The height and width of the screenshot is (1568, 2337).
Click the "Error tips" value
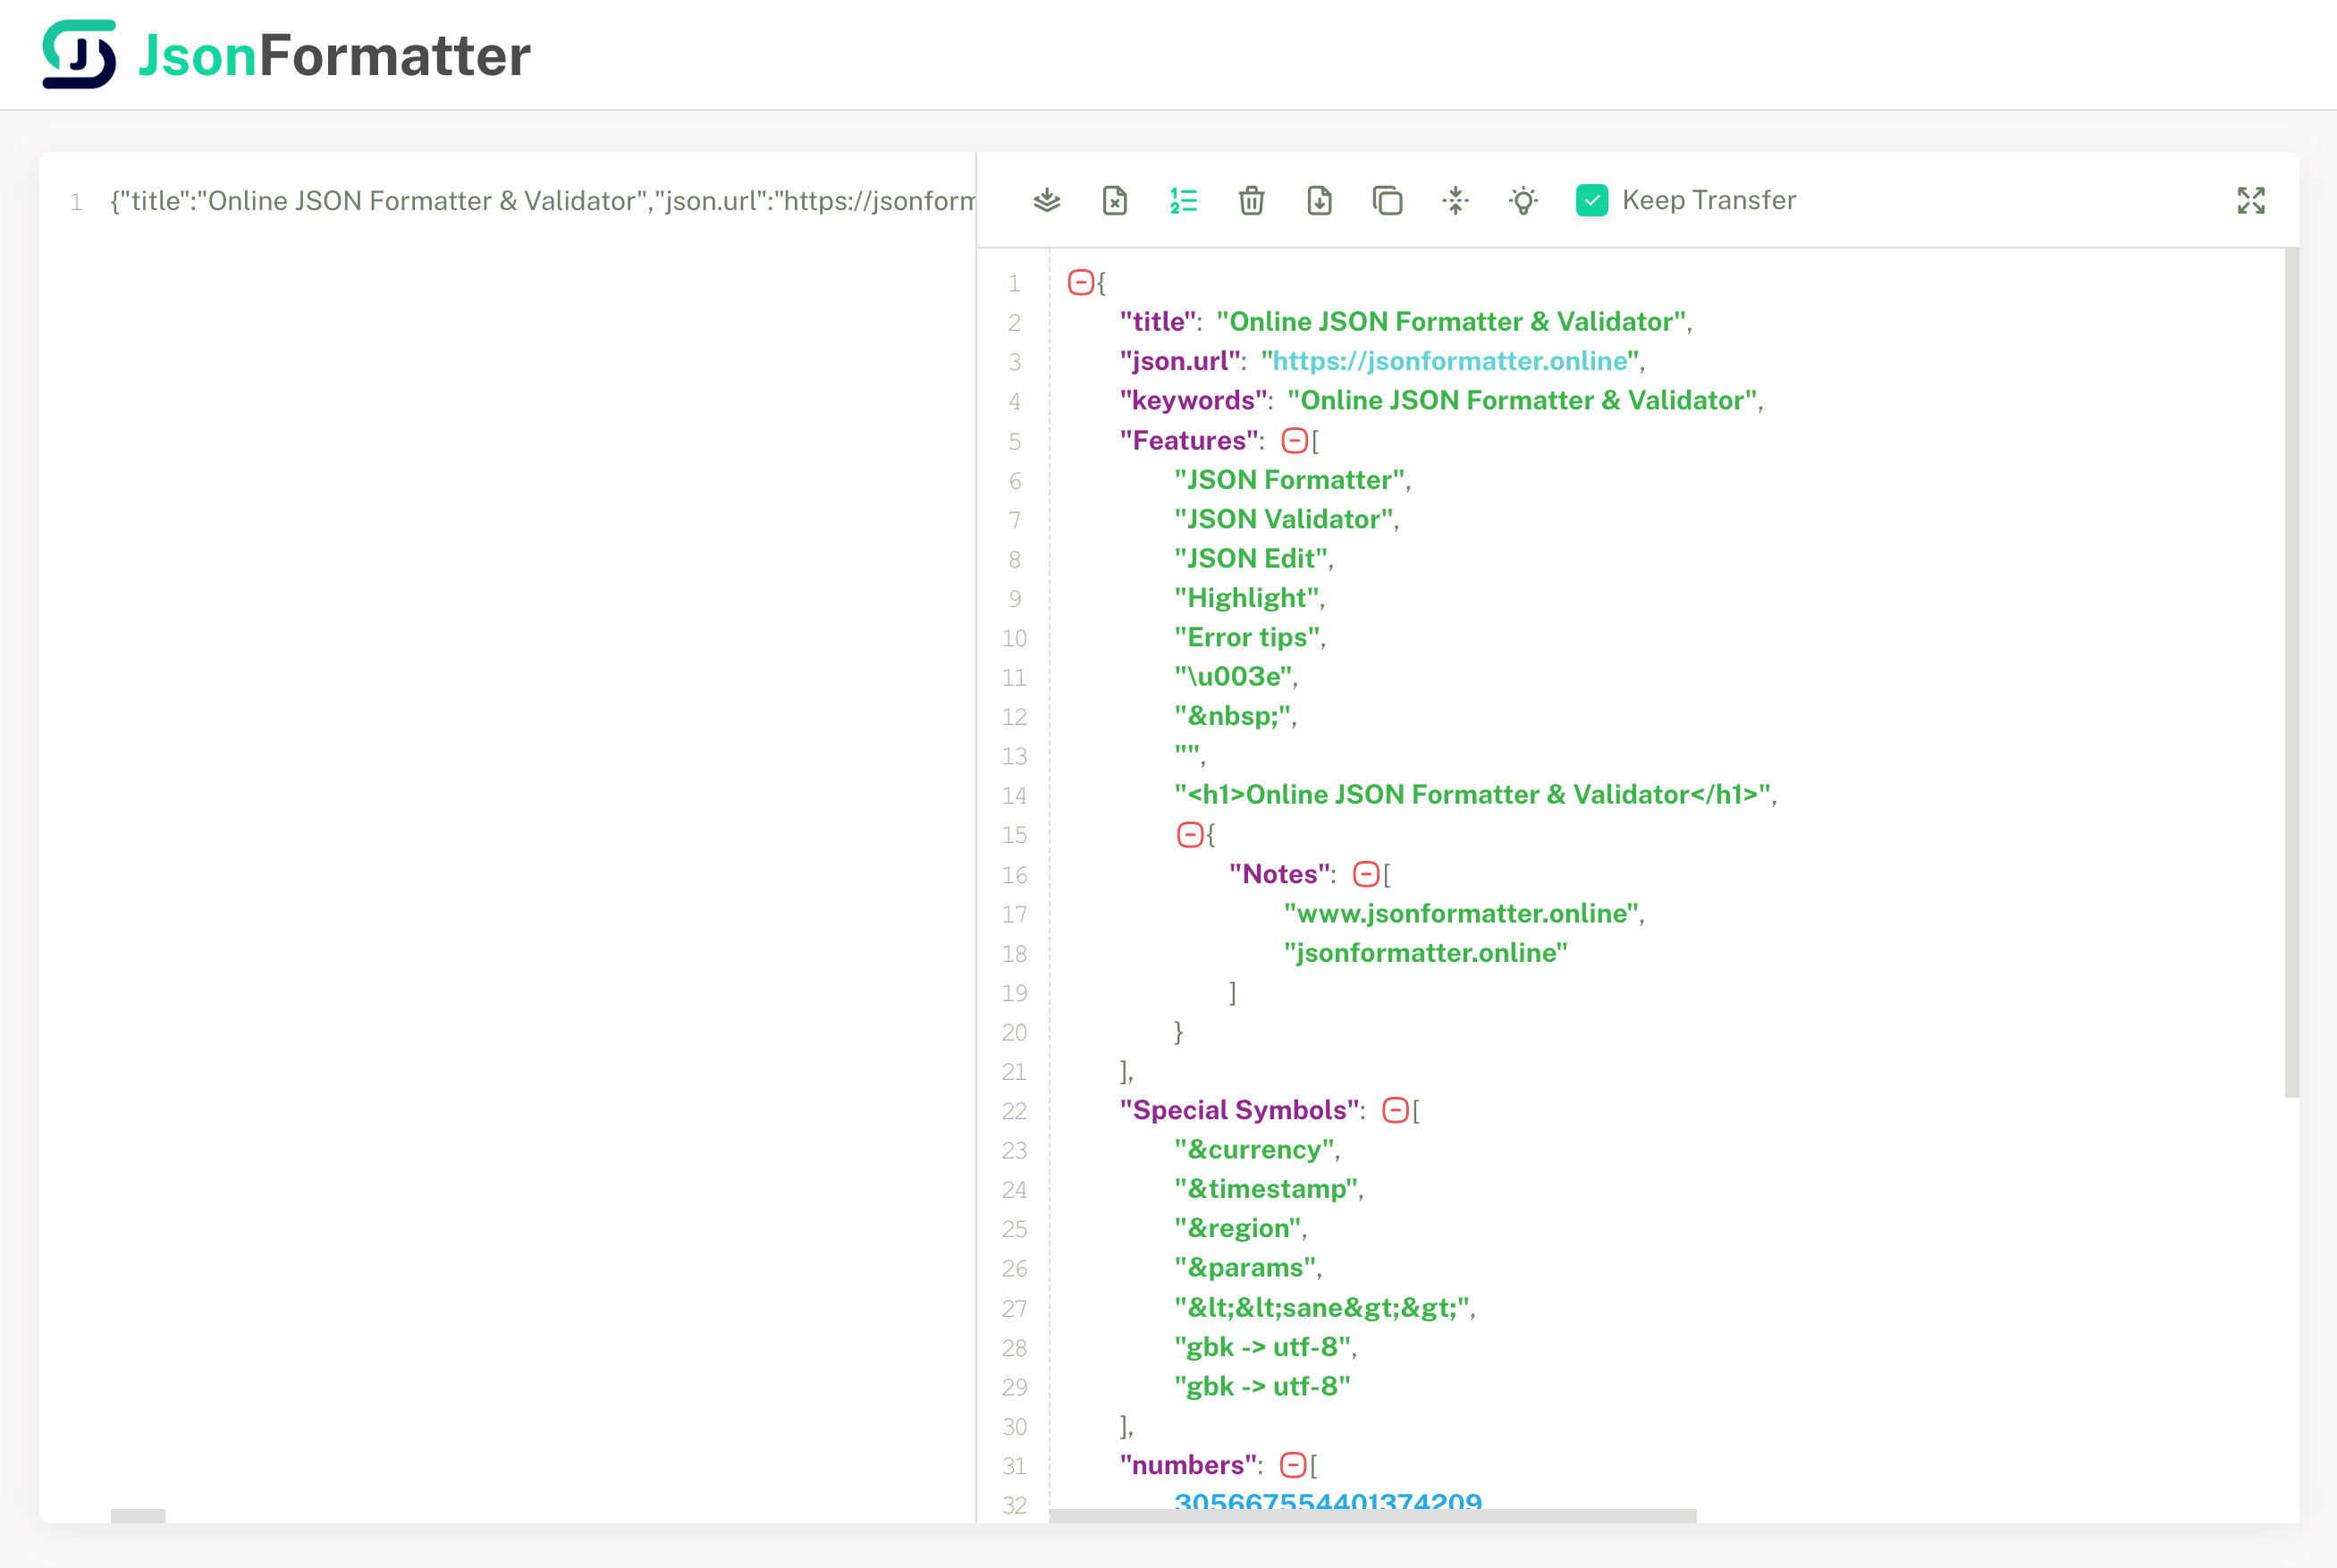(x=1247, y=637)
